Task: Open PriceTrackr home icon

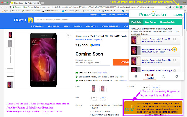Action: (136, 76)
